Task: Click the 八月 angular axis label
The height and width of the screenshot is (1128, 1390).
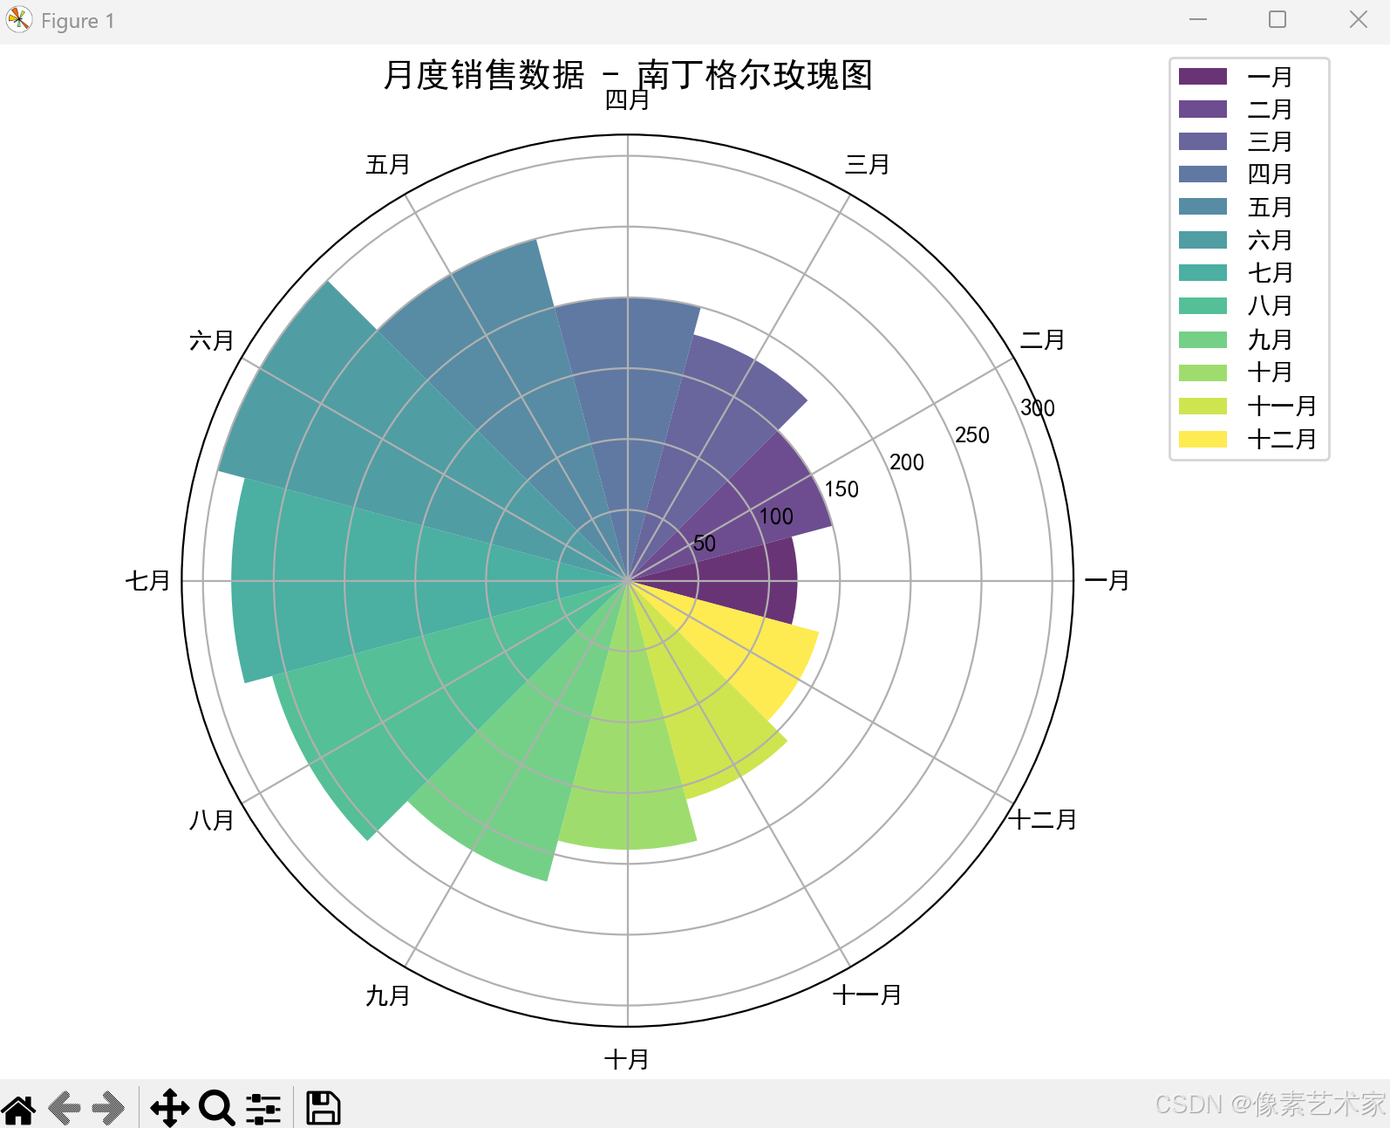Action: click(x=212, y=820)
